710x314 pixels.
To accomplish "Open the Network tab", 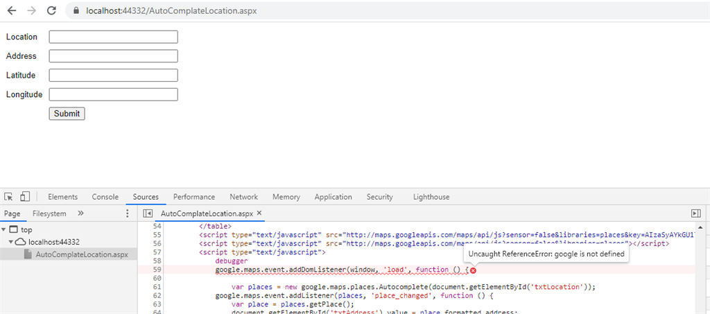I will coord(243,197).
